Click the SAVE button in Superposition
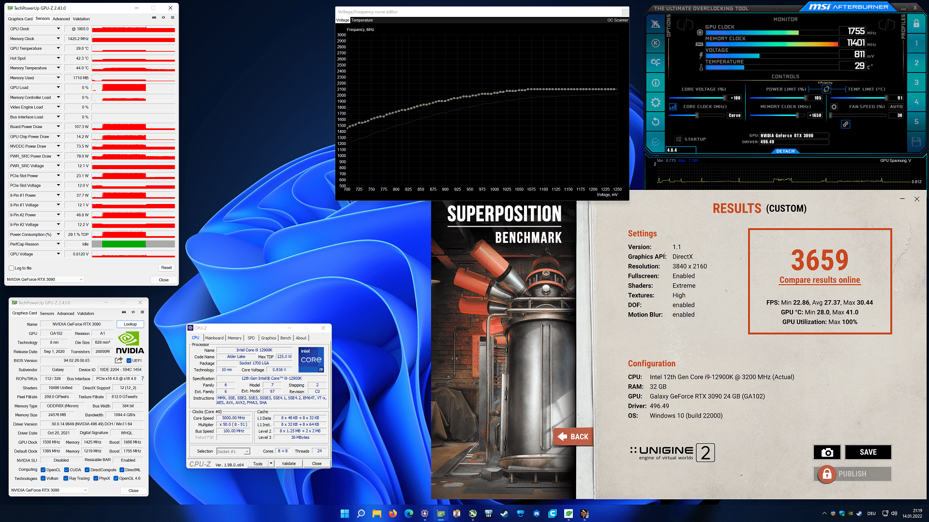The image size is (929, 522). (x=868, y=452)
